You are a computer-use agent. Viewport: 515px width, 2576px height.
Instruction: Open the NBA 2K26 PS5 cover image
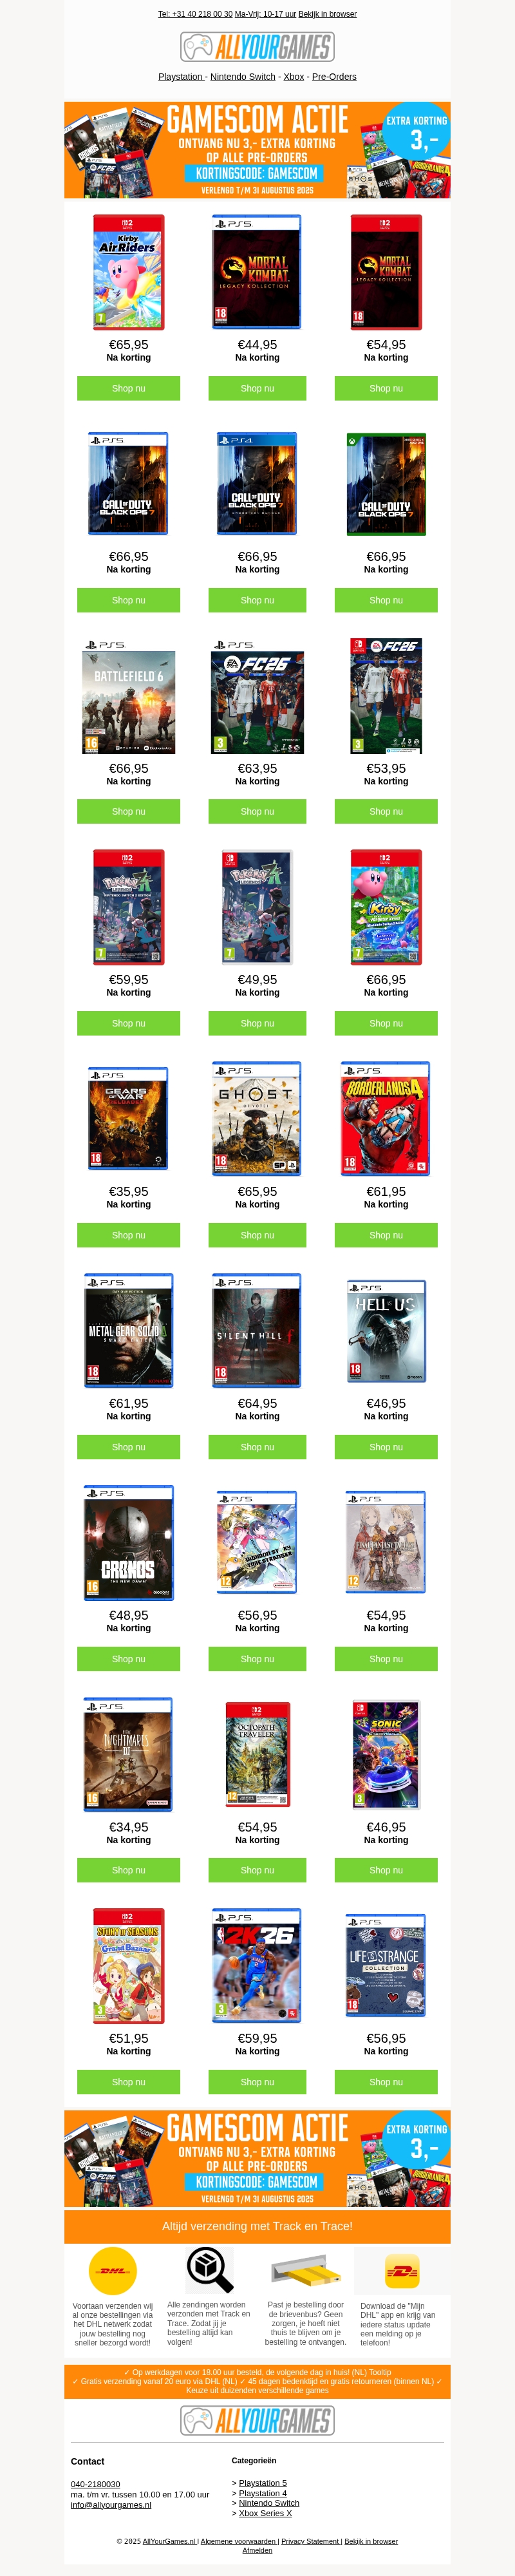[x=257, y=1966]
